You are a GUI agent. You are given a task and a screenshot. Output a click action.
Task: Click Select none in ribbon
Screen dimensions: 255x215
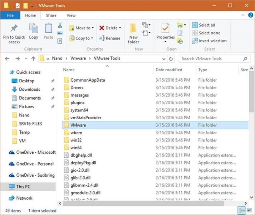(x=206, y=33)
